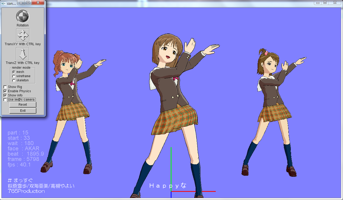
Task: Click the TransXY four-arrow move icon
Action: (22, 35)
